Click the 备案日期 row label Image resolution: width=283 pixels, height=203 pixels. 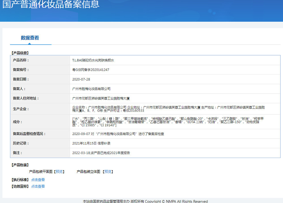click(21, 79)
